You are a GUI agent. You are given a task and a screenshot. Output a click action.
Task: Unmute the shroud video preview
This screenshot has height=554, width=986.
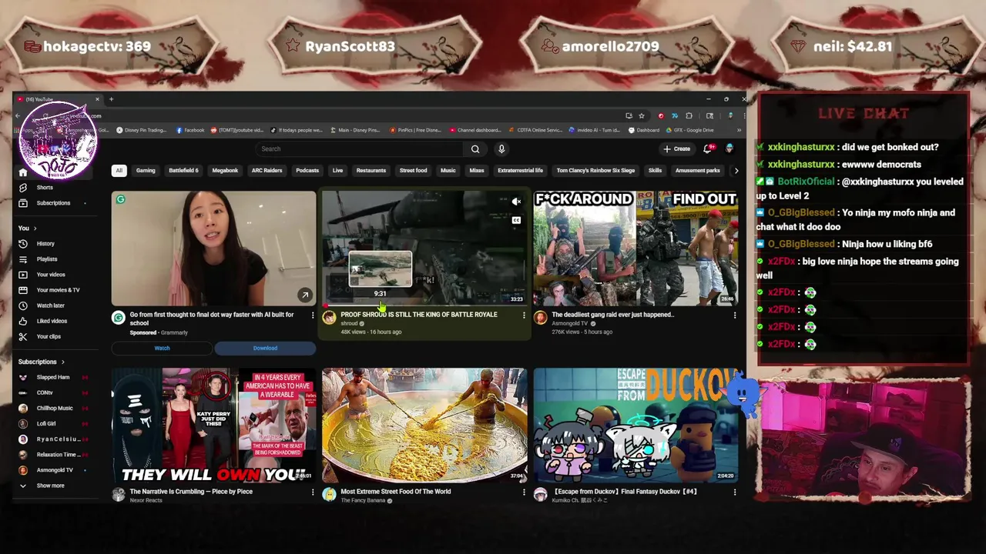[516, 202]
